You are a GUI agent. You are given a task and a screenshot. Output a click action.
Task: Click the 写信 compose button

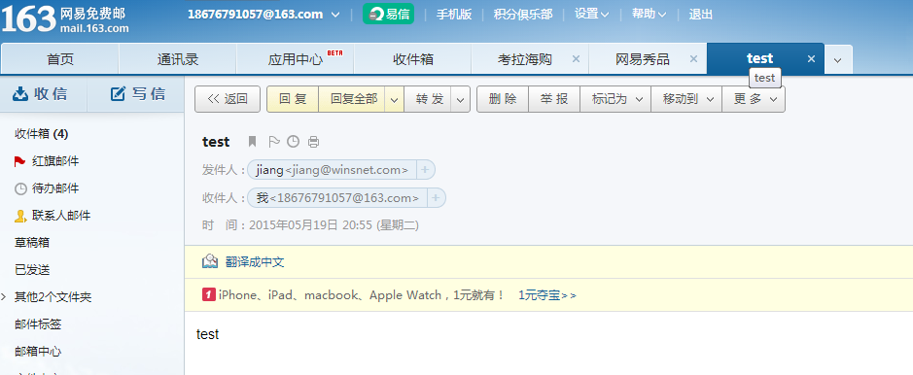pos(138,93)
